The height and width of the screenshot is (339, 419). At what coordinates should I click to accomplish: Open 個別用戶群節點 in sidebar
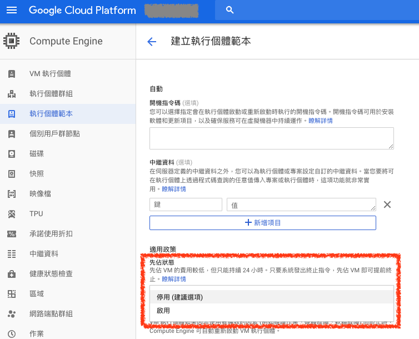point(54,134)
